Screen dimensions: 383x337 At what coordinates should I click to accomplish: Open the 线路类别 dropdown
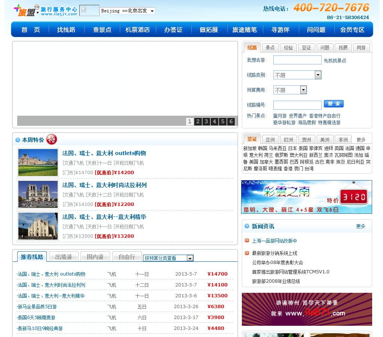(x=297, y=75)
